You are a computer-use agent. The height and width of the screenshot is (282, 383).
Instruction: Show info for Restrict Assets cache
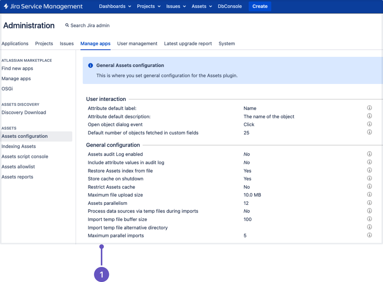pyautogui.click(x=369, y=186)
